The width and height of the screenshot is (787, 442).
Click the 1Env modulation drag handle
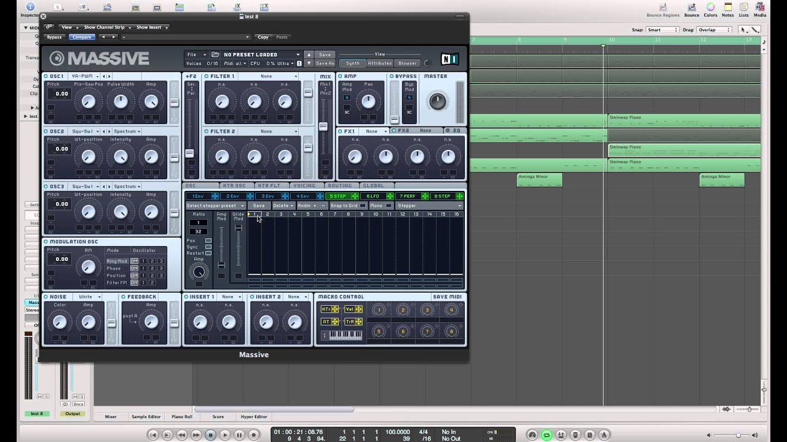(x=215, y=196)
